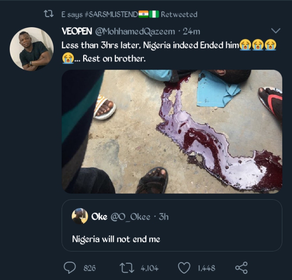Retweet using the arrows icon beside 4,104

(x=127, y=268)
